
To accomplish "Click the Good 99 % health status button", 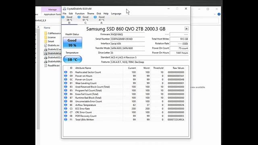I will (x=73, y=43).
